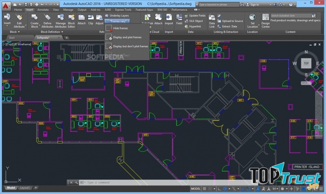
Task: Open the AutoCAD application menu button
Action: click(x=6, y=6)
